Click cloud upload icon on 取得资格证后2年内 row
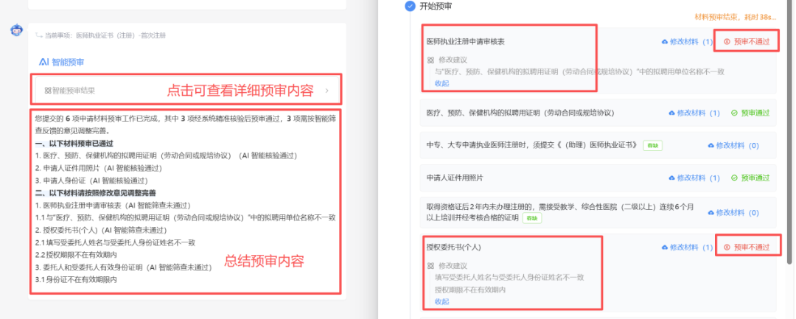796x319 pixels. 711,212
